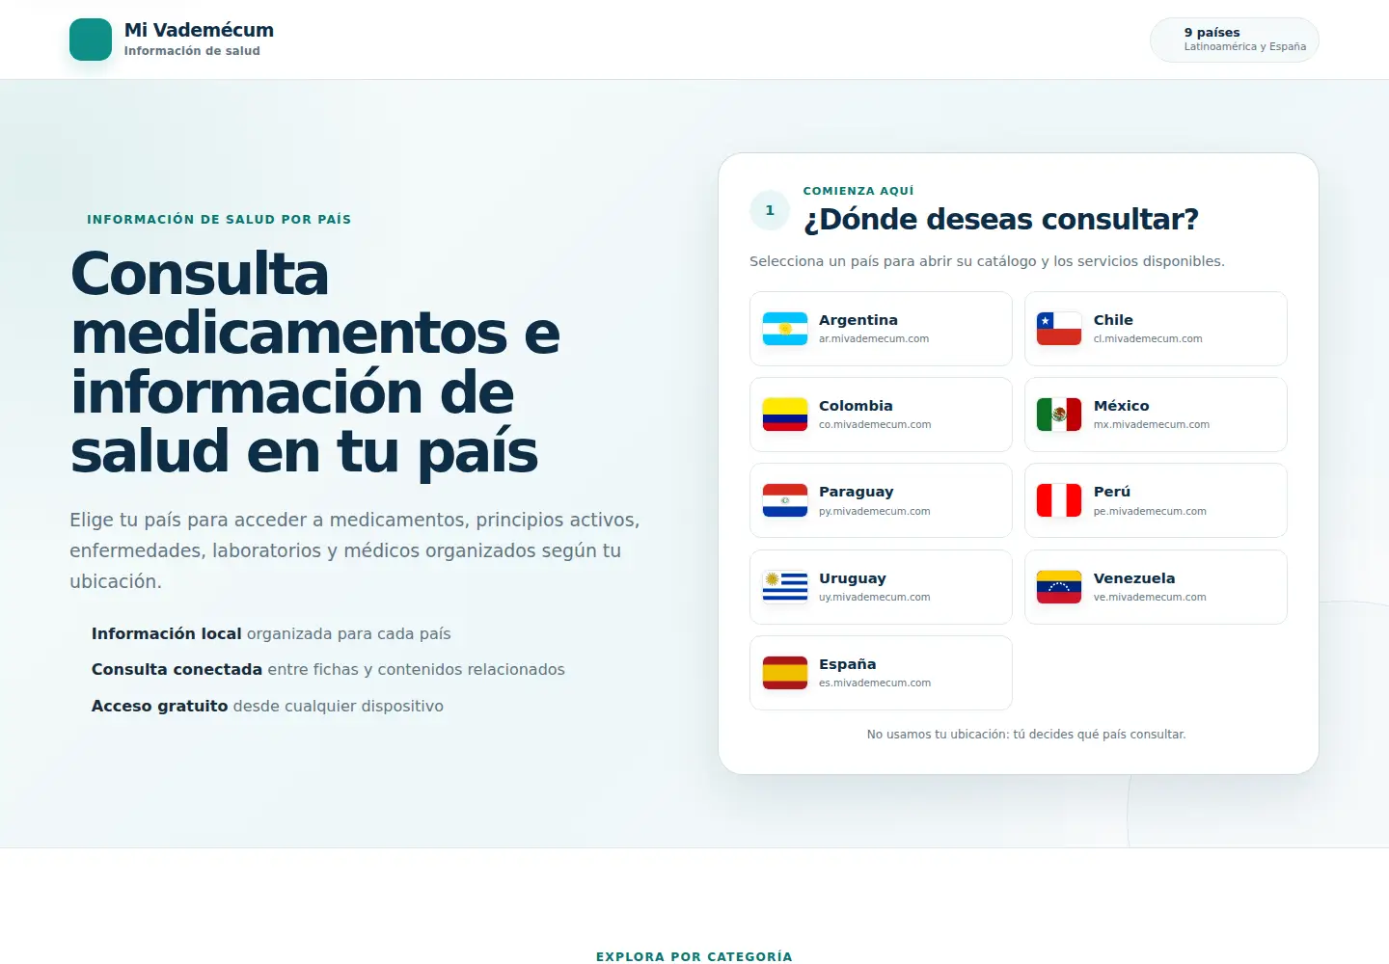The height and width of the screenshot is (964, 1389).
Task: Open pe.mivademecum.com link text
Action: pyautogui.click(x=1150, y=511)
